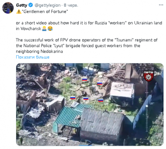166x149 pixels.
Task: Click the blue verified badge beside Getty
Action: pos(31,5)
